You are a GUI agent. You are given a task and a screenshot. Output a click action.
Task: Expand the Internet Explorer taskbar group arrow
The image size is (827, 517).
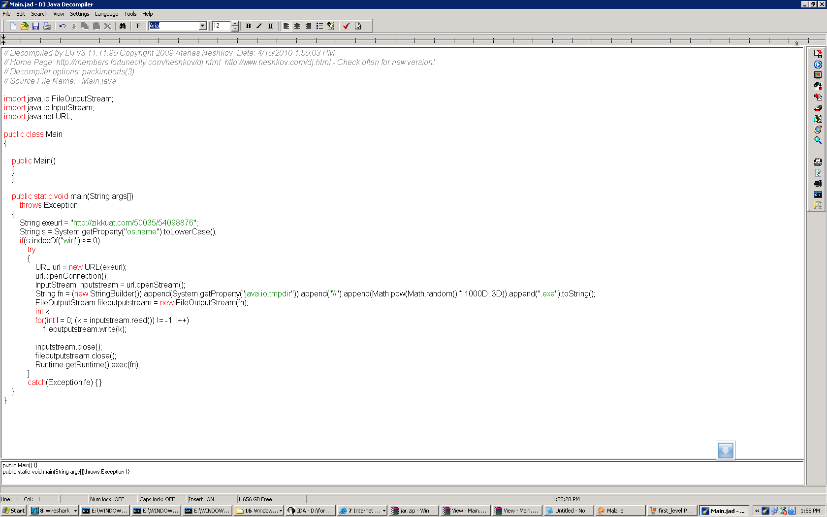384,511
